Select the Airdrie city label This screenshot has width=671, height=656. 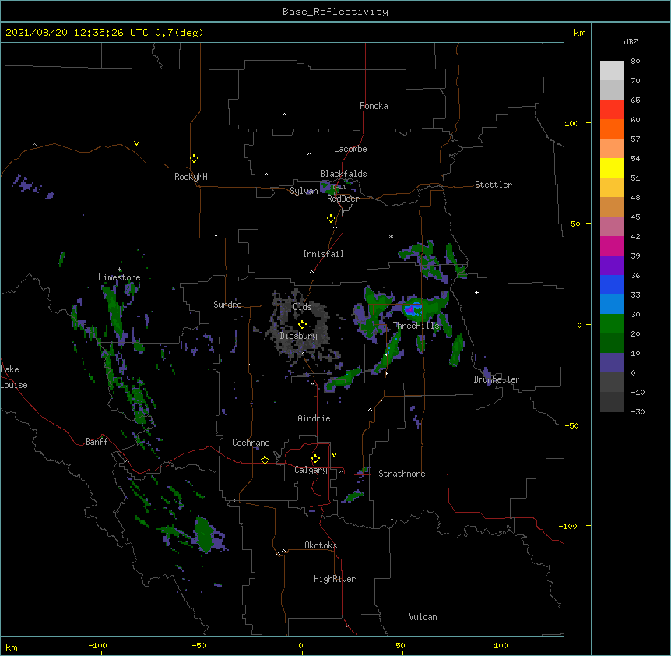click(314, 418)
